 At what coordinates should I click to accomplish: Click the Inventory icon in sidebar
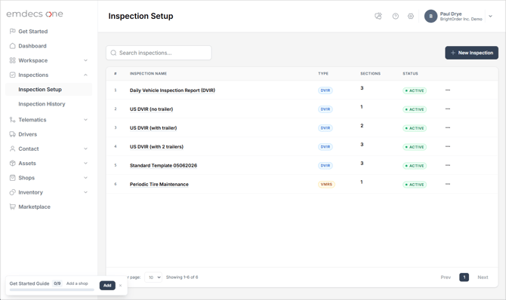click(13, 192)
